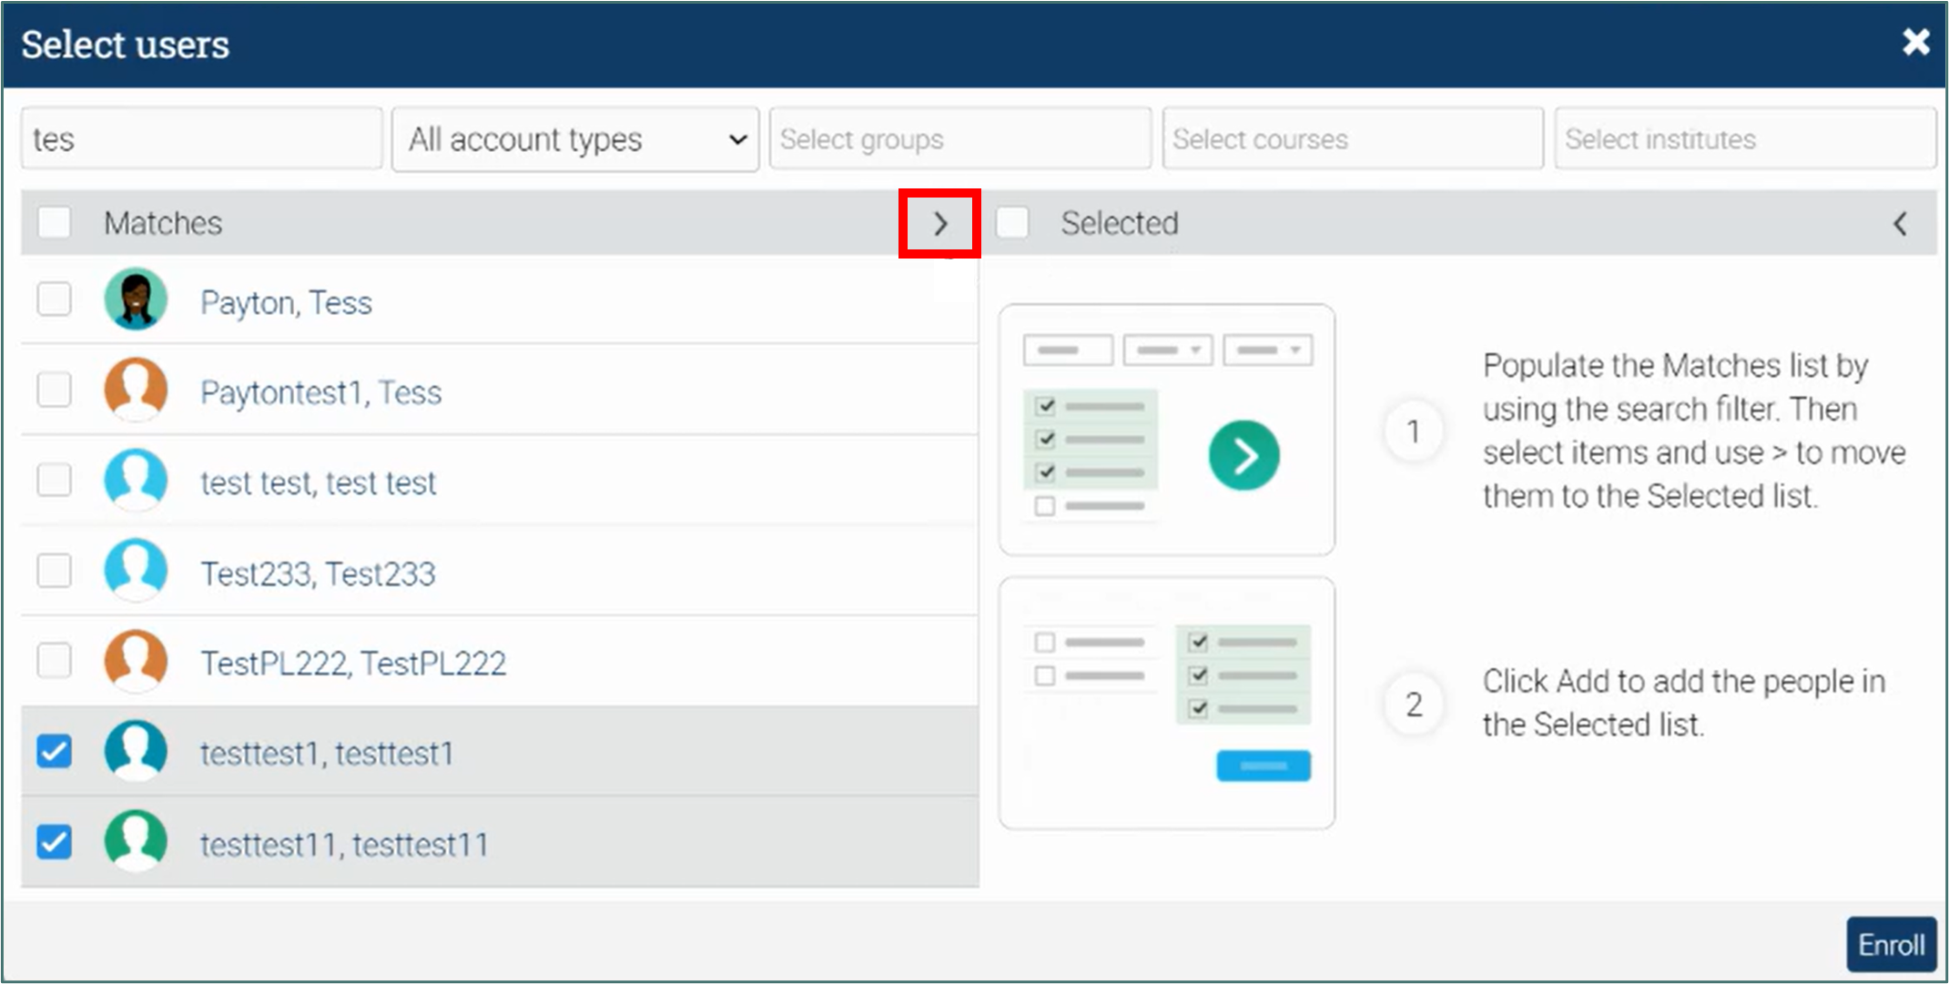Click Payton, Tess profile avatar
Image resolution: width=1949 pixels, height=984 pixels.
[136, 299]
